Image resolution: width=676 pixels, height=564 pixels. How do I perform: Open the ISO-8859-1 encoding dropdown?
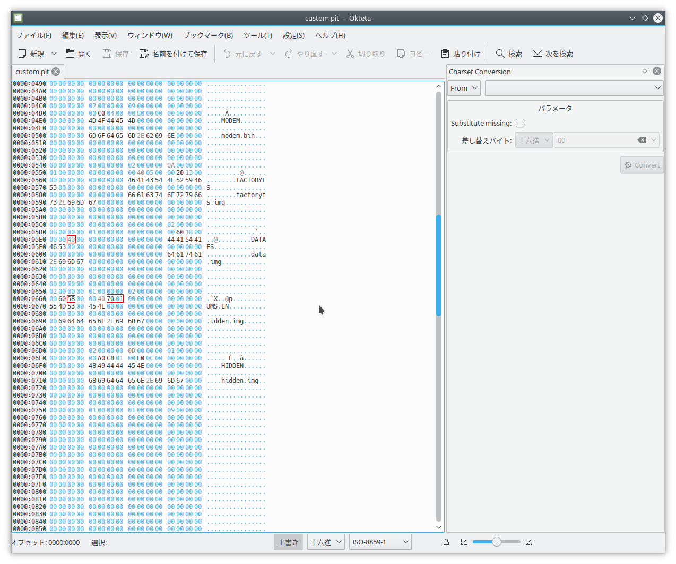click(x=380, y=542)
